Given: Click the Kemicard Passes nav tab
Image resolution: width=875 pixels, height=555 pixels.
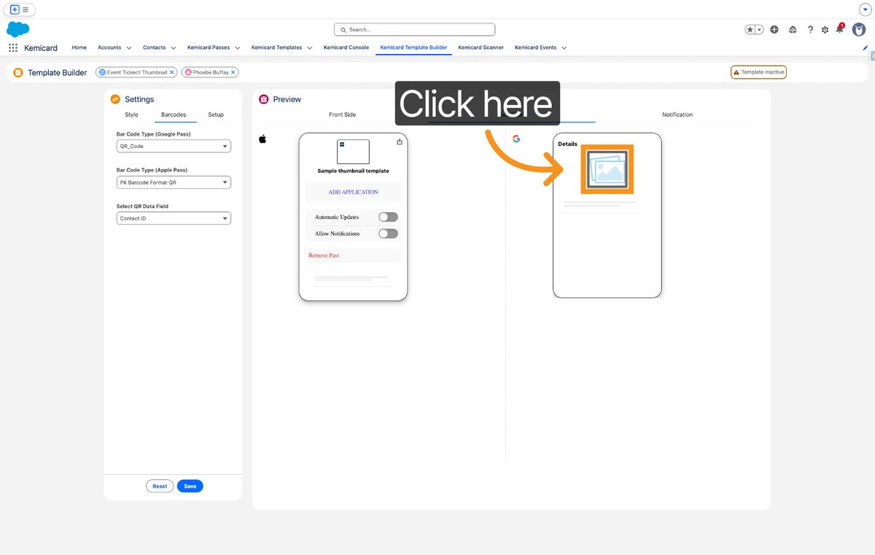Looking at the screenshot, I should coord(209,47).
